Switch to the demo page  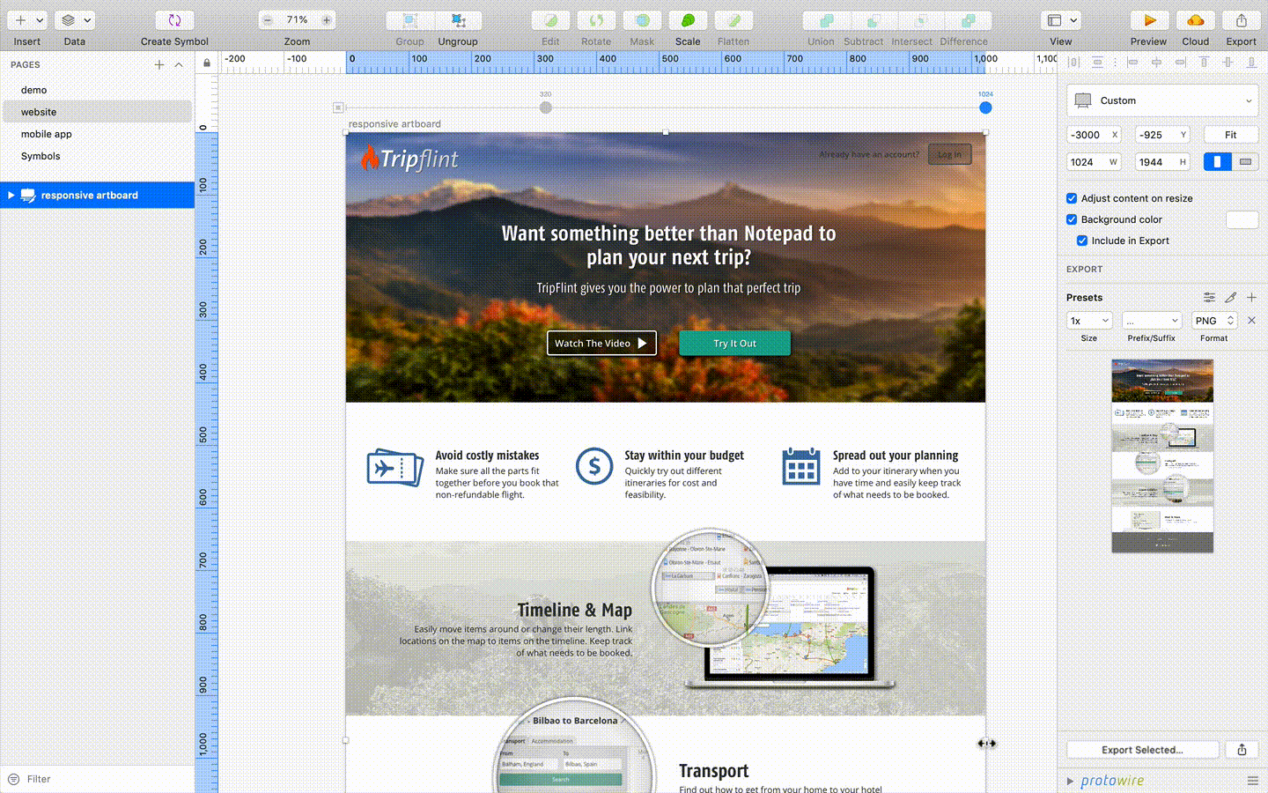pos(97,90)
